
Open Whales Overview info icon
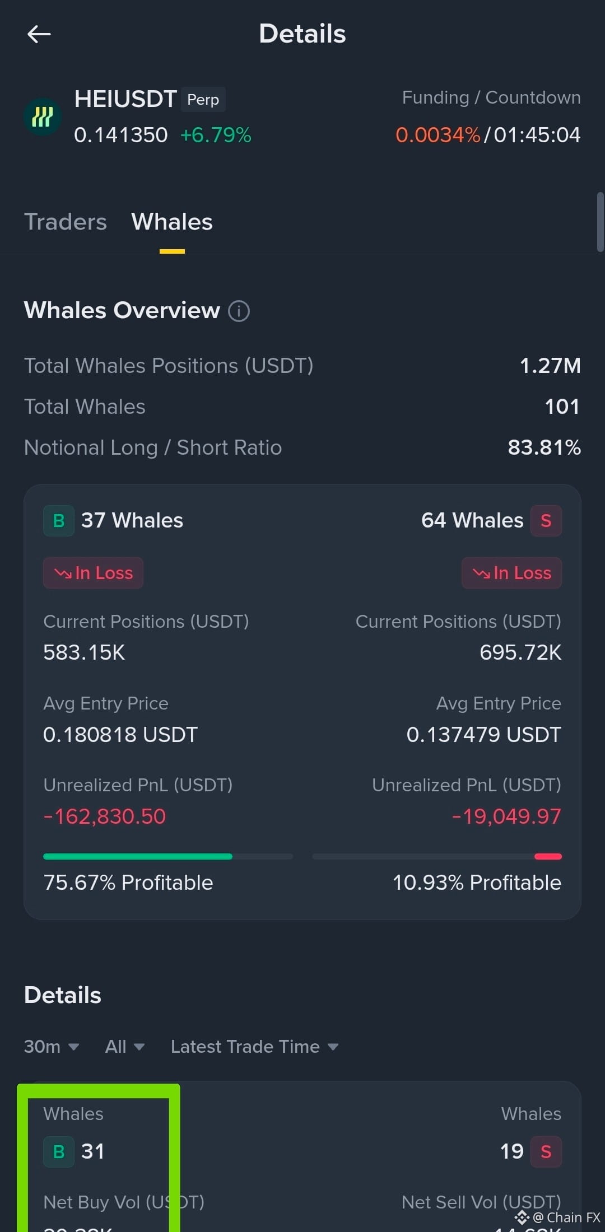pos(239,311)
